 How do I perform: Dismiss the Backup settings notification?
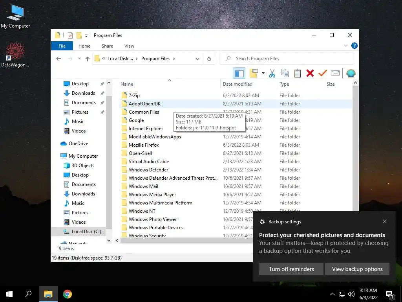pos(385,221)
